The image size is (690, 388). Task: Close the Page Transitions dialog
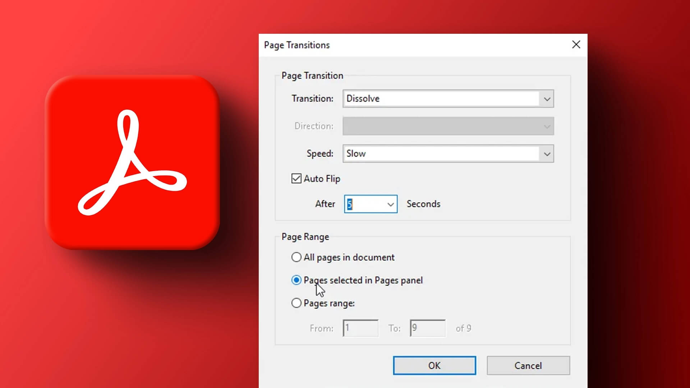pos(576,45)
